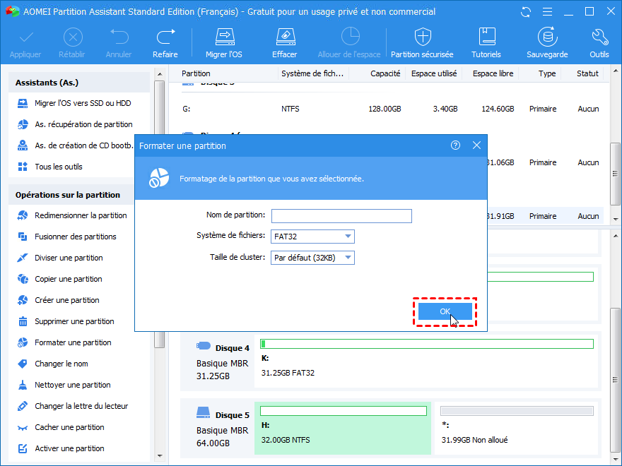
Task: Choose Changer le nom
Action: tap(53, 364)
